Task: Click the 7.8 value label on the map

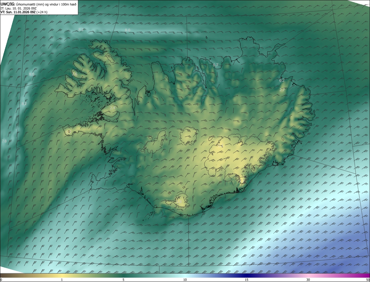Action: (x=4, y=141)
